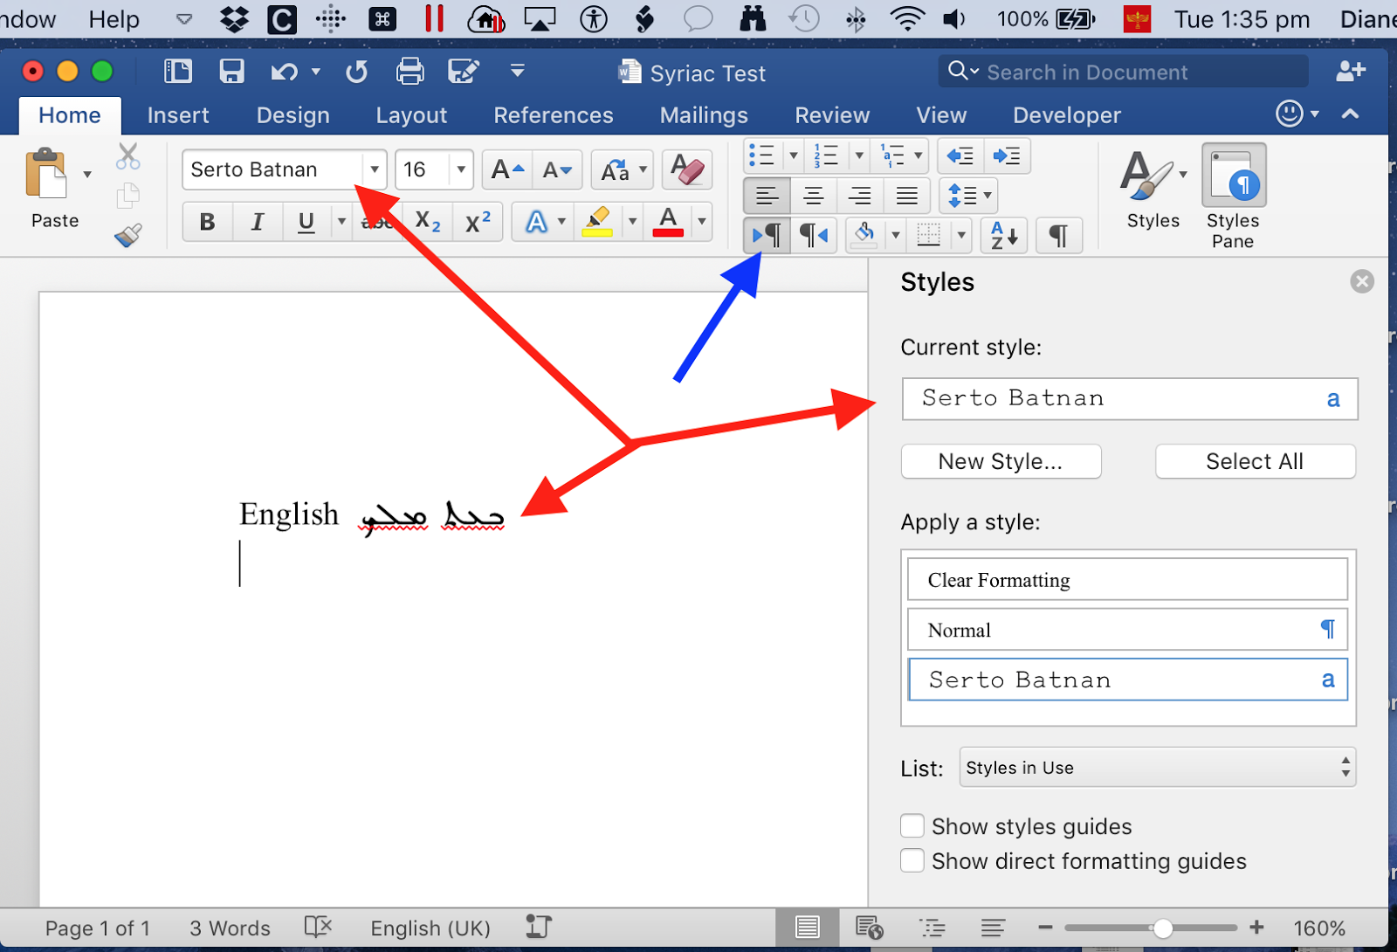Switch to Print Layout view in status bar

click(808, 927)
